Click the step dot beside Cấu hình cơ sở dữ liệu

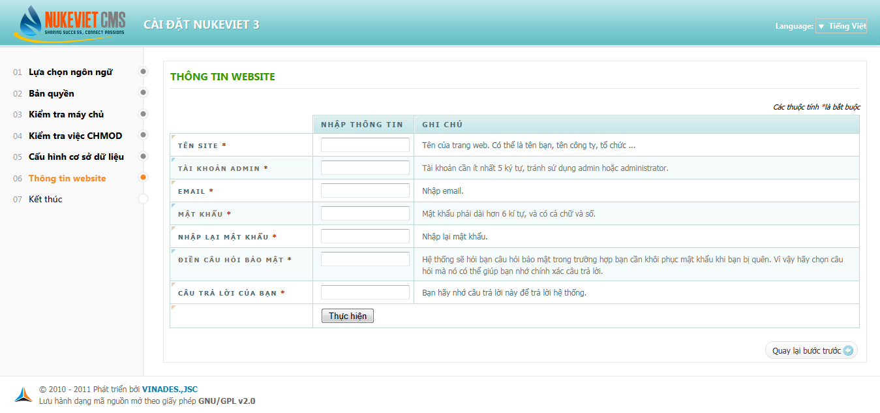coord(144,157)
